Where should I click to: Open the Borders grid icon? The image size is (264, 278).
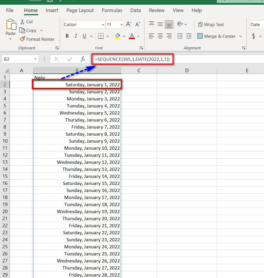click(101, 36)
